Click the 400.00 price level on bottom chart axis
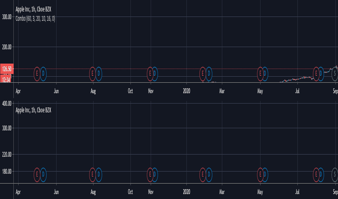This screenshot has width=338, height=199. pyautogui.click(x=7, y=104)
